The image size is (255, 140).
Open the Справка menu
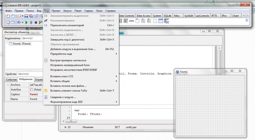click(x=111, y=11)
